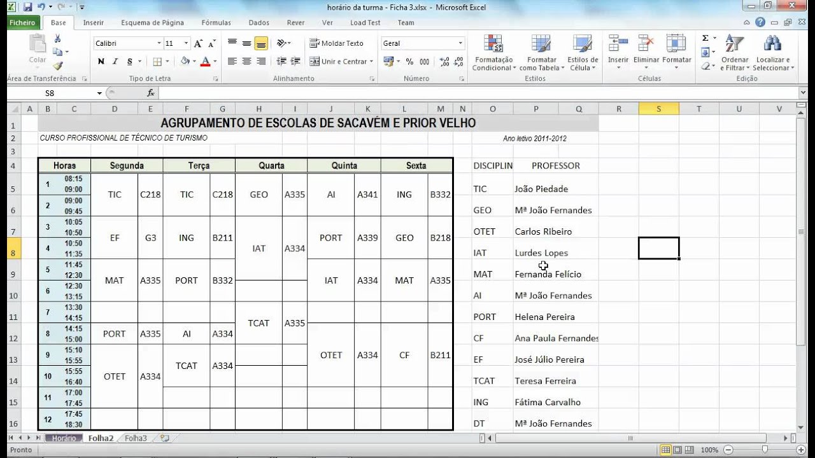This screenshot has height=458, width=815.
Task: Click the Eliminar cells button
Action: (x=646, y=53)
